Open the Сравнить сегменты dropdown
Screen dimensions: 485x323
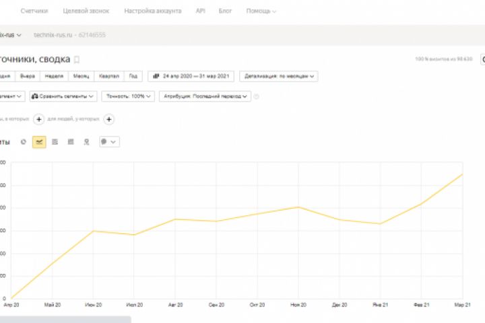(63, 96)
